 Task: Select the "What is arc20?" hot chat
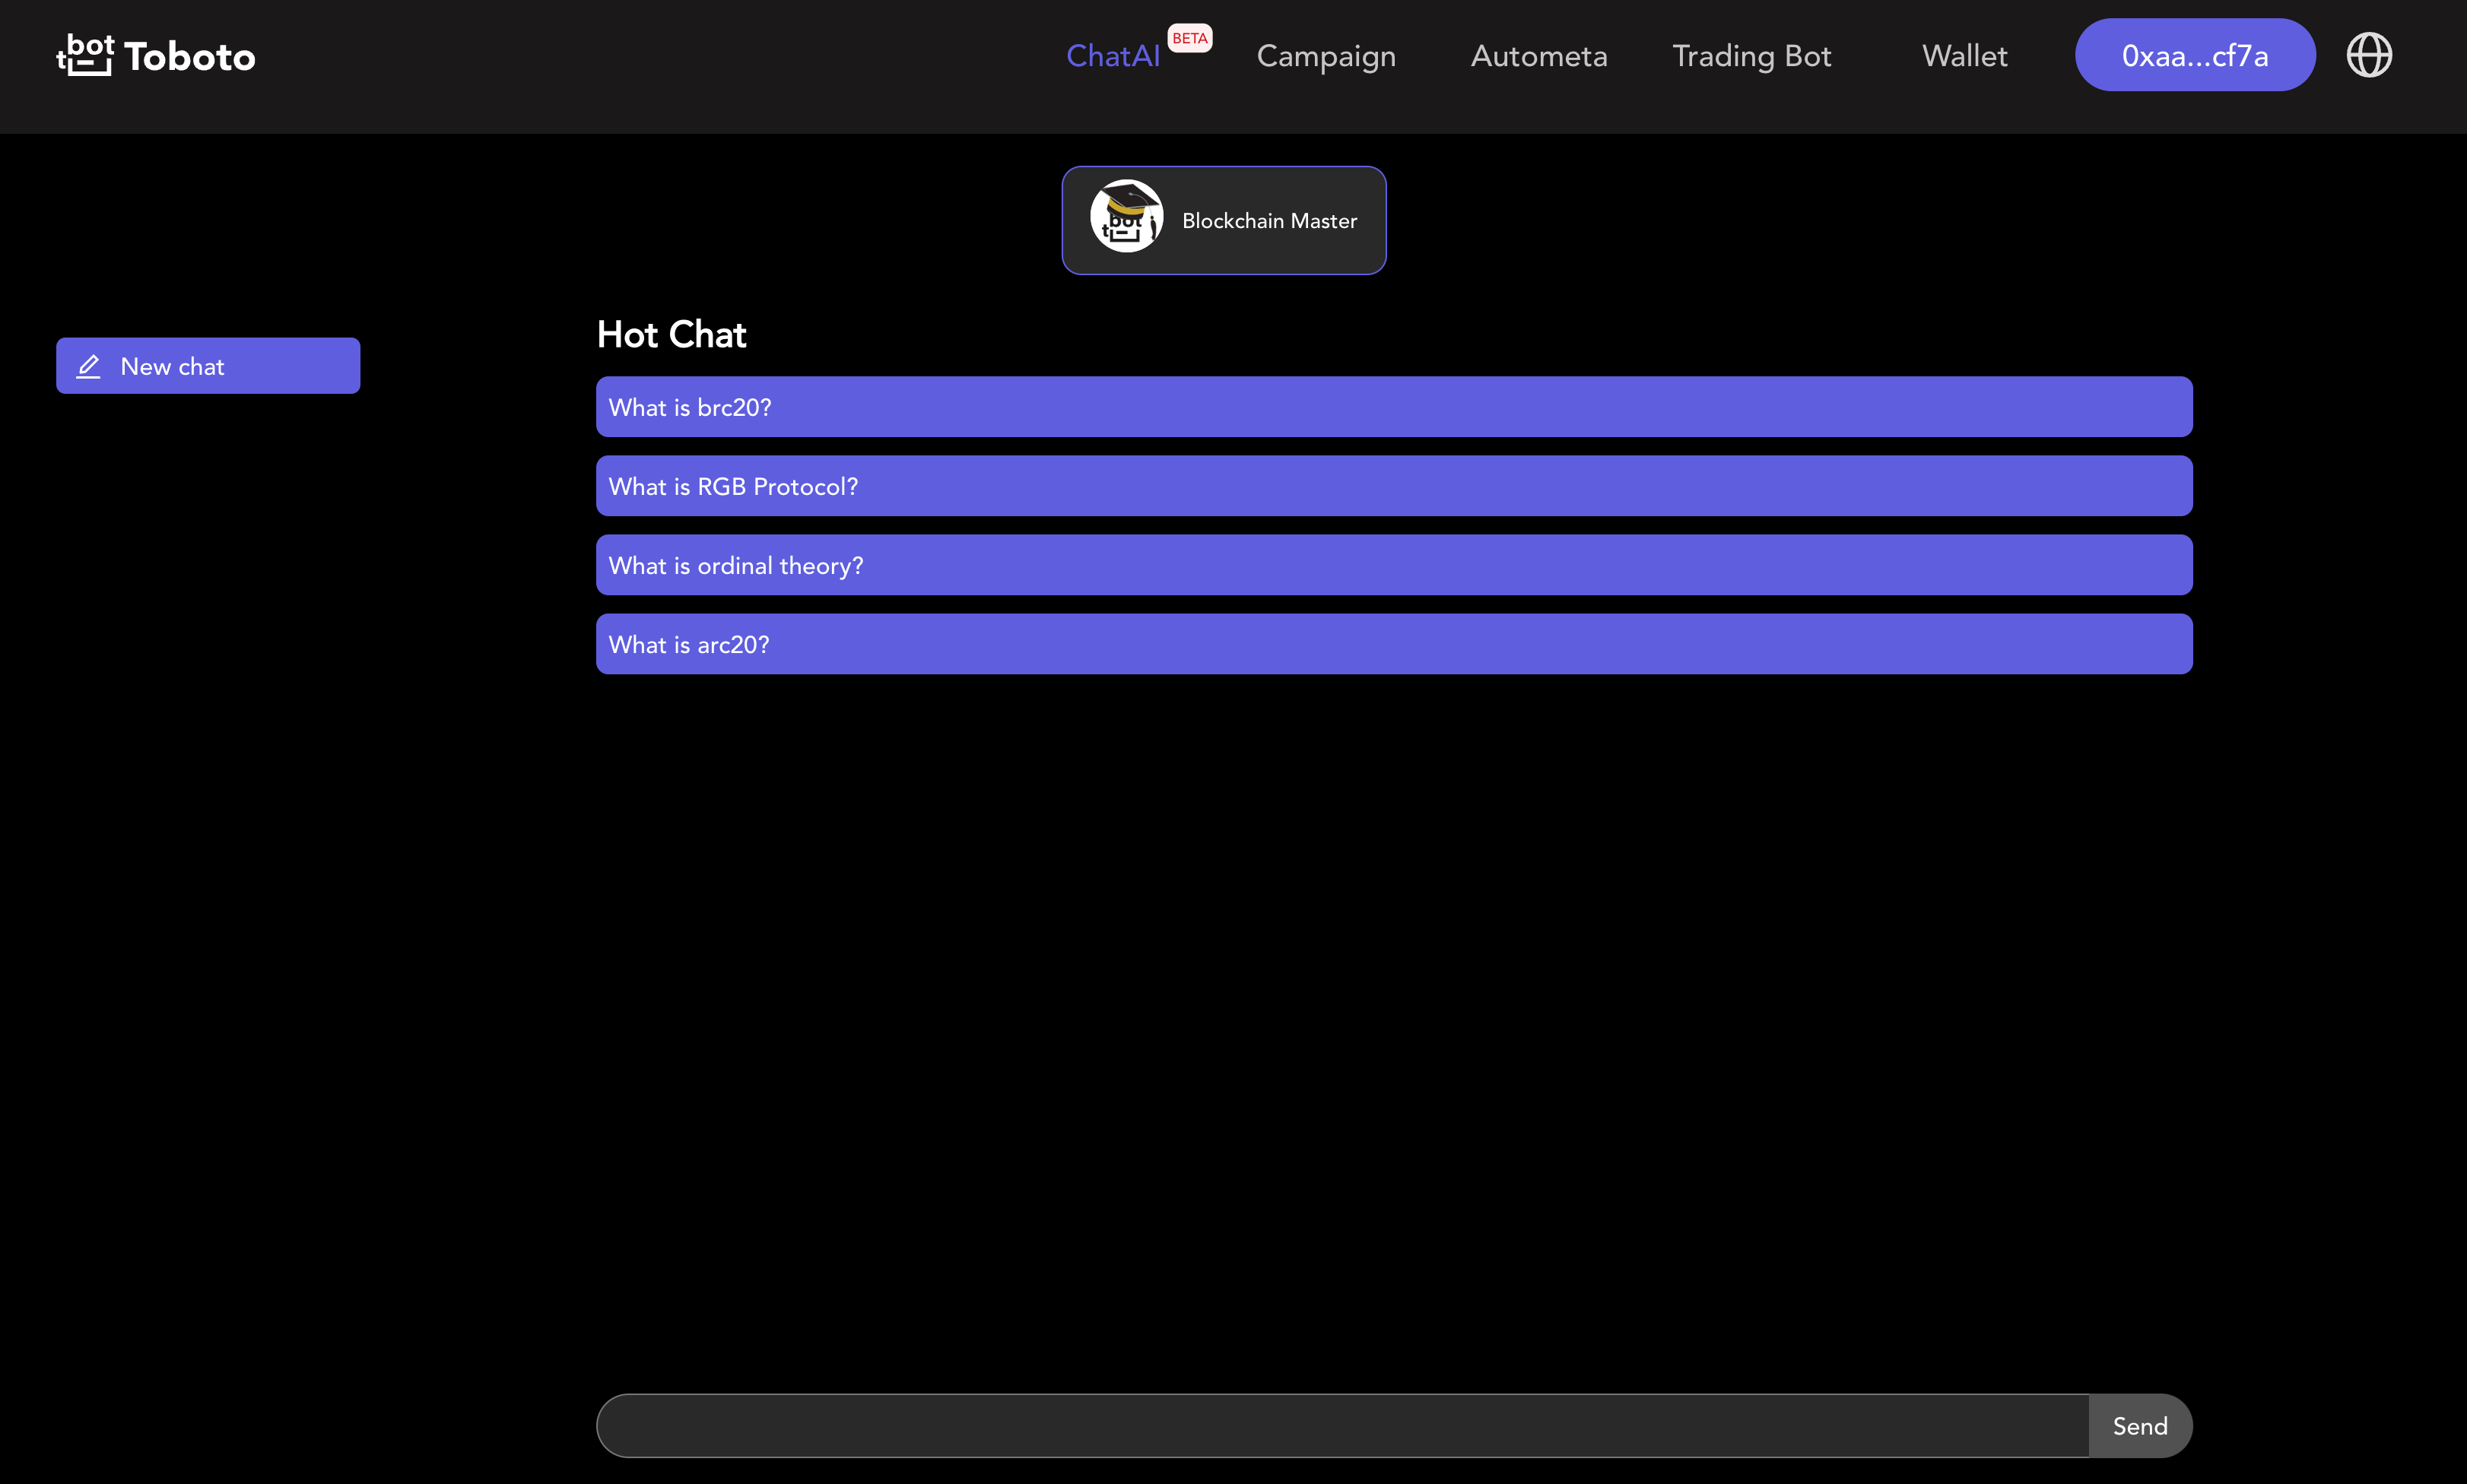coord(1393,644)
